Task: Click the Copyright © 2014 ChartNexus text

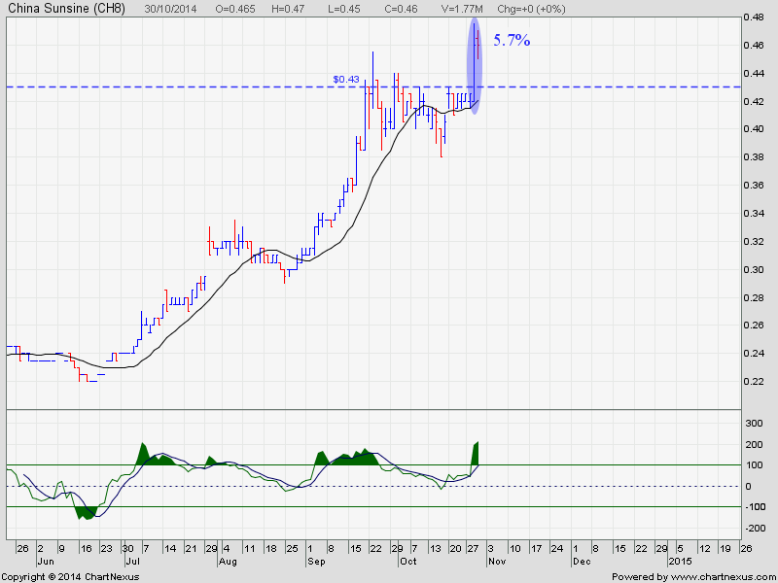Action: (70, 577)
